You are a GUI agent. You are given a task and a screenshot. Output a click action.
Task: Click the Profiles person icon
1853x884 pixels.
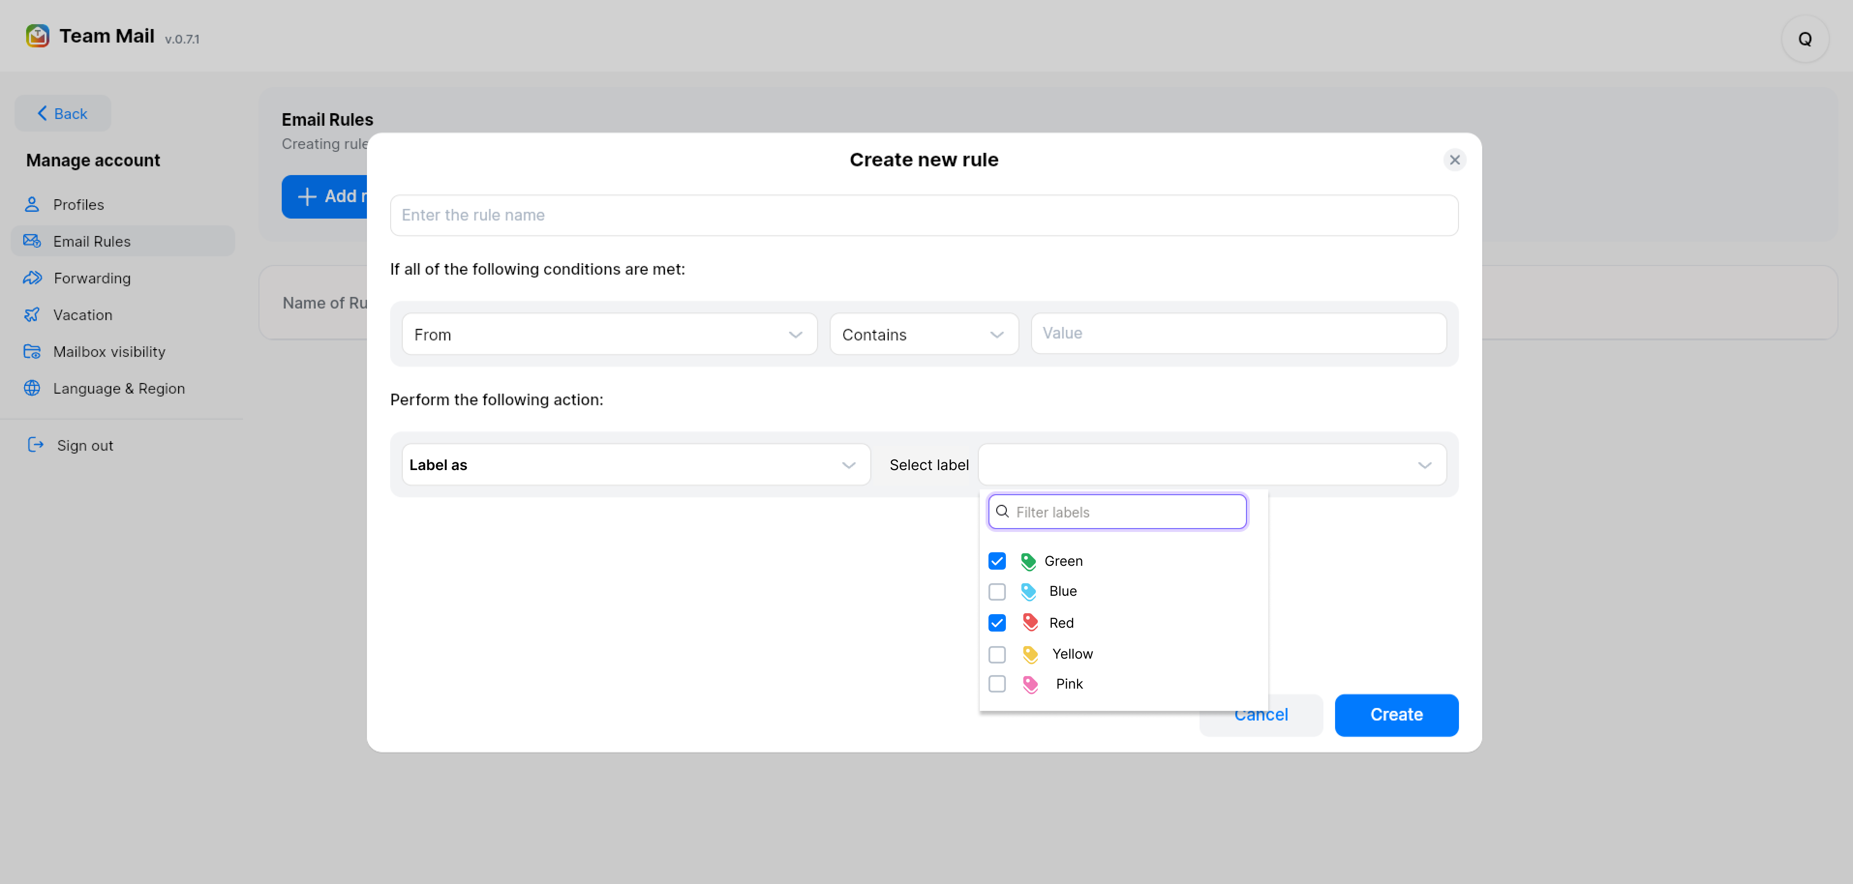[31, 205]
